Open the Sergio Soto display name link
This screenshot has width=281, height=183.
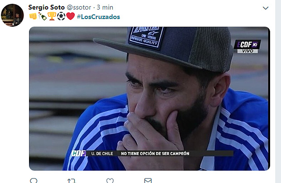pyautogui.click(x=46, y=7)
